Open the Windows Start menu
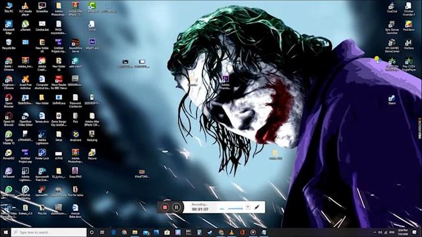422x237 pixels. tap(5, 232)
